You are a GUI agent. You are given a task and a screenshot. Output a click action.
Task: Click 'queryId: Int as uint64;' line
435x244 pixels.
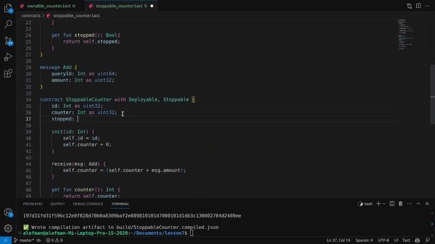click(84, 74)
